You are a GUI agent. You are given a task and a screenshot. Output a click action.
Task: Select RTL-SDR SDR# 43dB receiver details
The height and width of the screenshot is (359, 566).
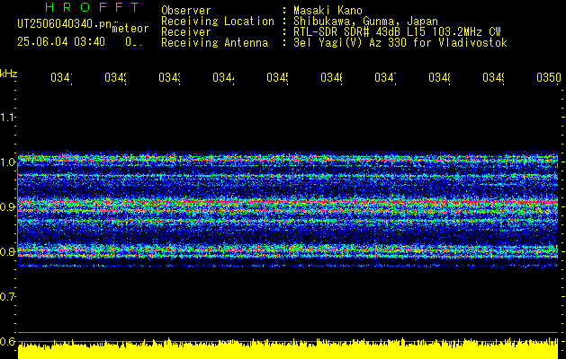pos(397,32)
